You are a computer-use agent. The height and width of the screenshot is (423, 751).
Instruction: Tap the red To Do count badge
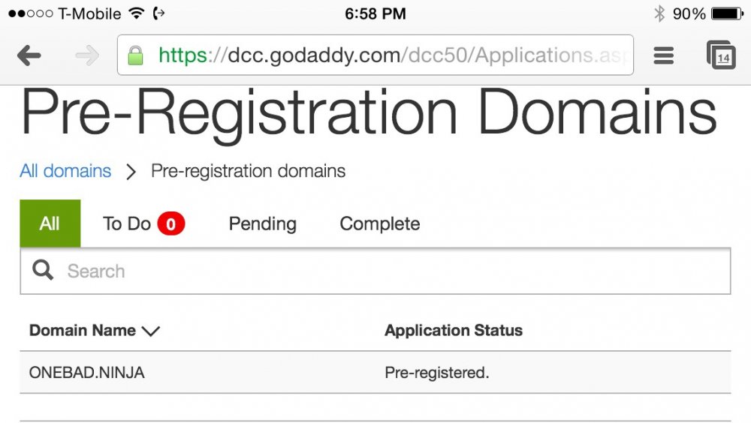[171, 223]
